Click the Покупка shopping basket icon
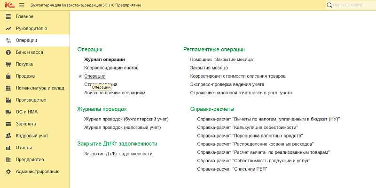This screenshot has height=188, width=376. click(x=8, y=64)
